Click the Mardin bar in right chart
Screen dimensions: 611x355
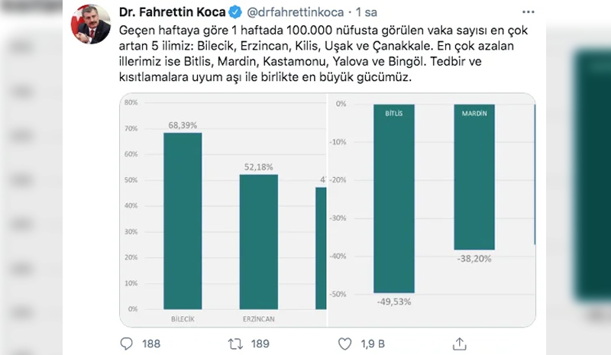click(474, 177)
